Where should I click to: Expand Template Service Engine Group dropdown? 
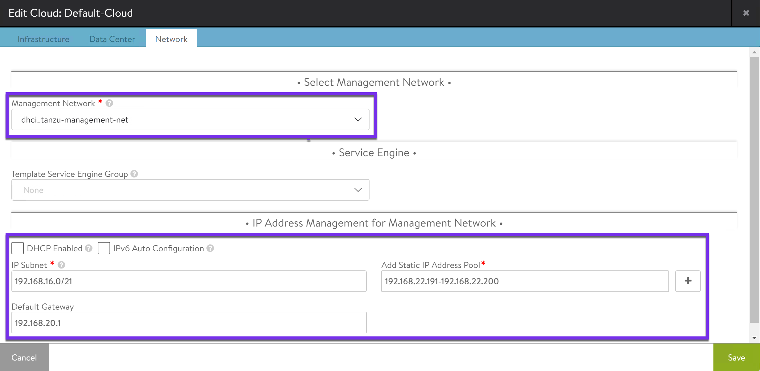tap(190, 190)
